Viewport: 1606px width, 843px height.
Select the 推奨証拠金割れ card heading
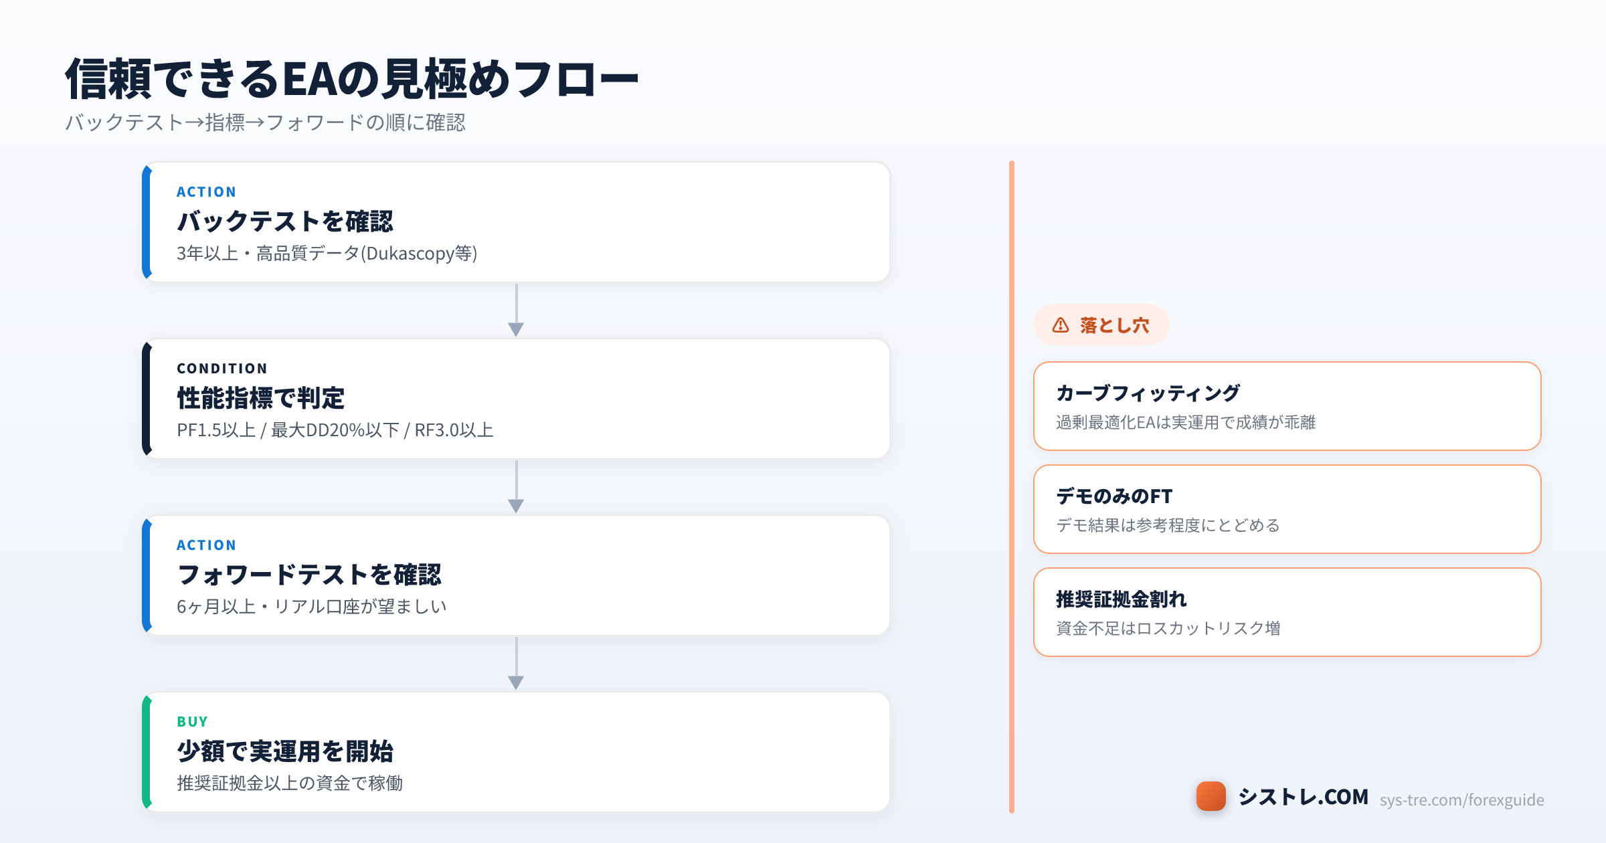[x=1122, y=599]
